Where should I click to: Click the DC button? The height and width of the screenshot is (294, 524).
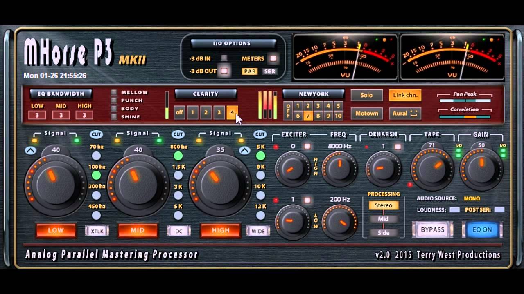179,231
